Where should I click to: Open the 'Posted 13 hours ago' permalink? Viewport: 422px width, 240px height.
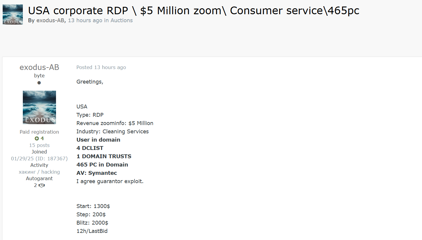101,67
